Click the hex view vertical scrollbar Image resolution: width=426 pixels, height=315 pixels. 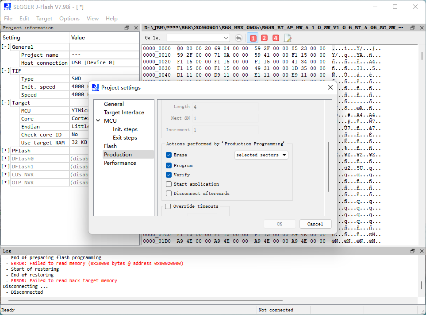(x=422, y=56)
